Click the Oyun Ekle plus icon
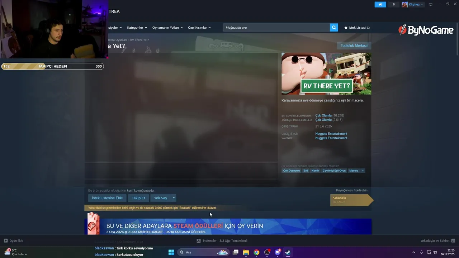Image resolution: width=459 pixels, height=258 pixels. [x=6, y=241]
